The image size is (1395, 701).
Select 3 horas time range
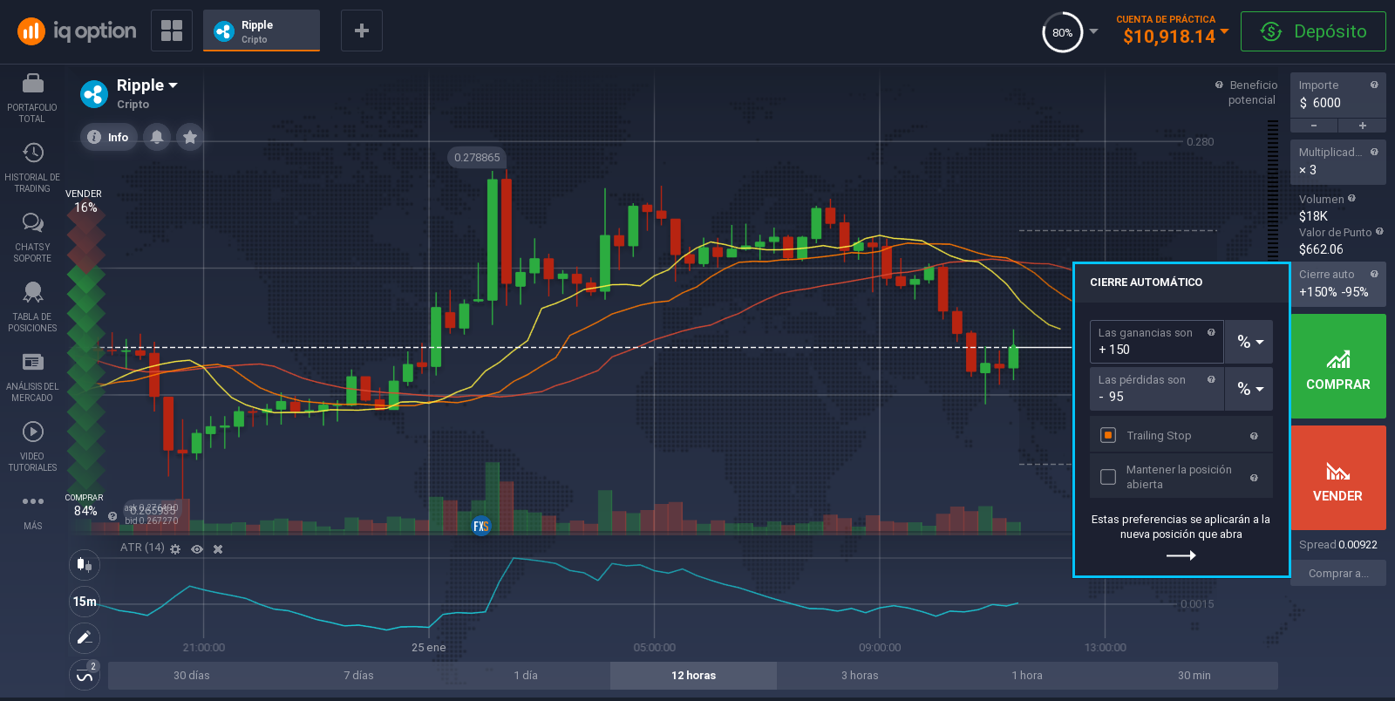click(x=860, y=675)
